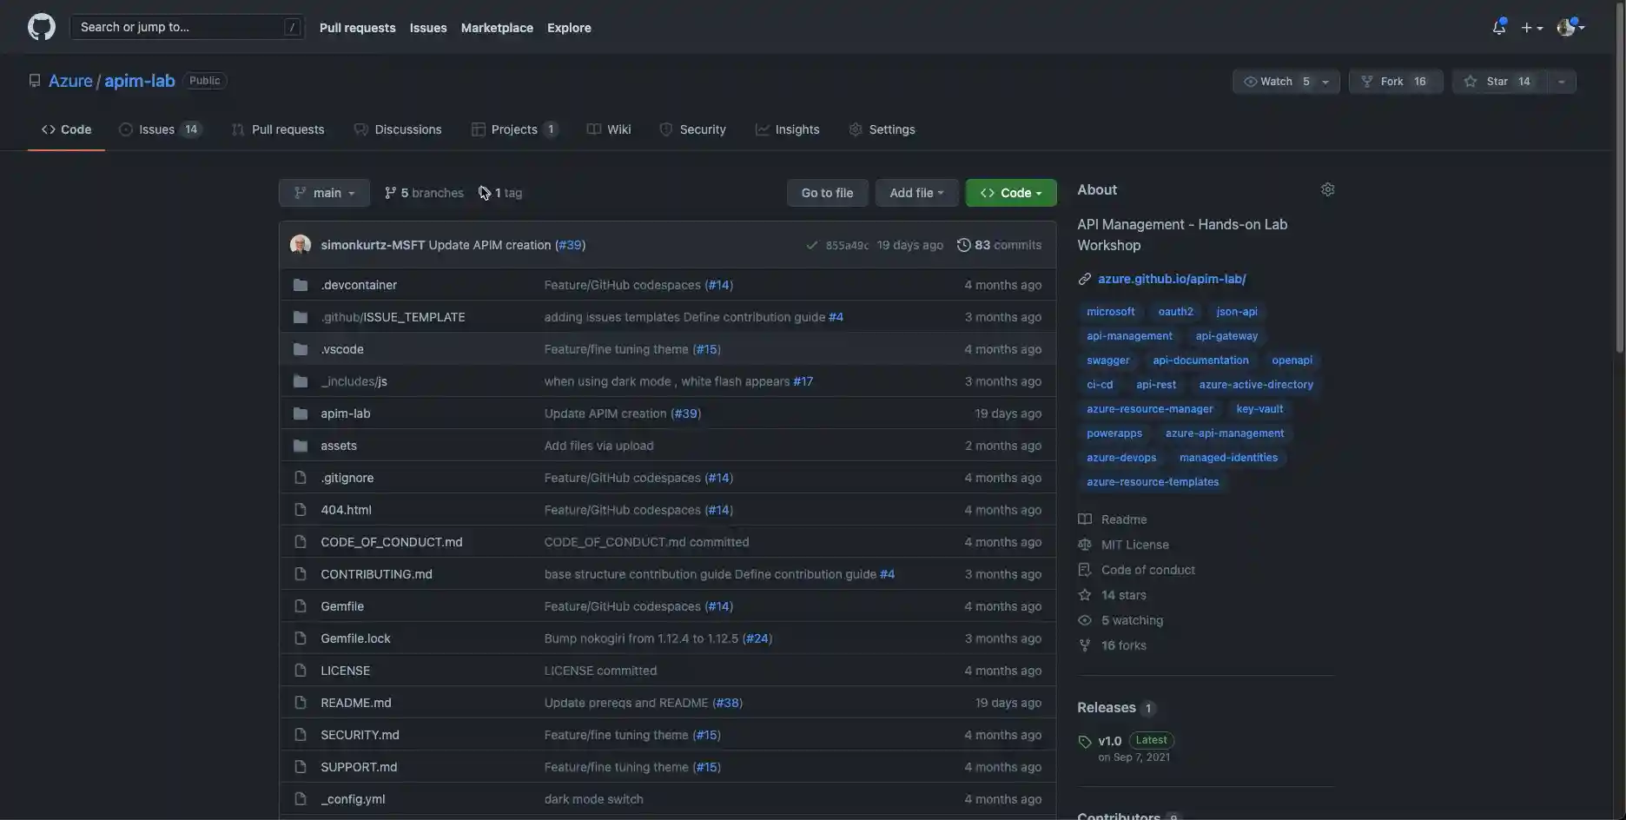This screenshot has width=1626, height=820.
Task: Open notifications via the bell icon
Action: click(1498, 26)
